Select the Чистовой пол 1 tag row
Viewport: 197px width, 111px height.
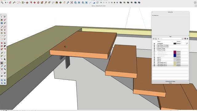click(x=170, y=62)
